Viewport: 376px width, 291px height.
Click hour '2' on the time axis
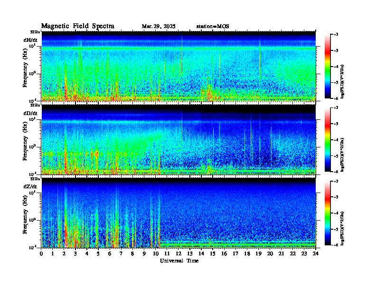(64, 253)
